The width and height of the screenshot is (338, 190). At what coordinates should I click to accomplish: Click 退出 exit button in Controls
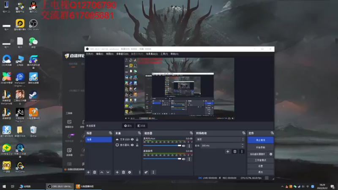[260, 172]
